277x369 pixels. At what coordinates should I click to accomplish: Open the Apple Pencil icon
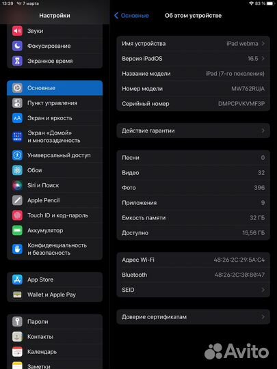coord(17,200)
